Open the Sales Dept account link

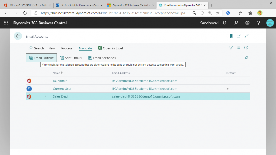(x=61, y=96)
